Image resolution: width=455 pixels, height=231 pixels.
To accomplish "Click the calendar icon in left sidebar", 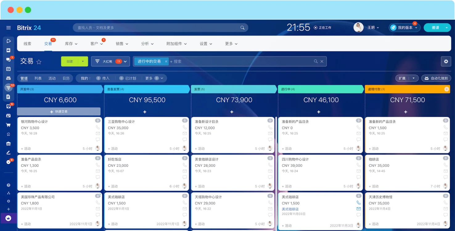I will tap(8, 69).
